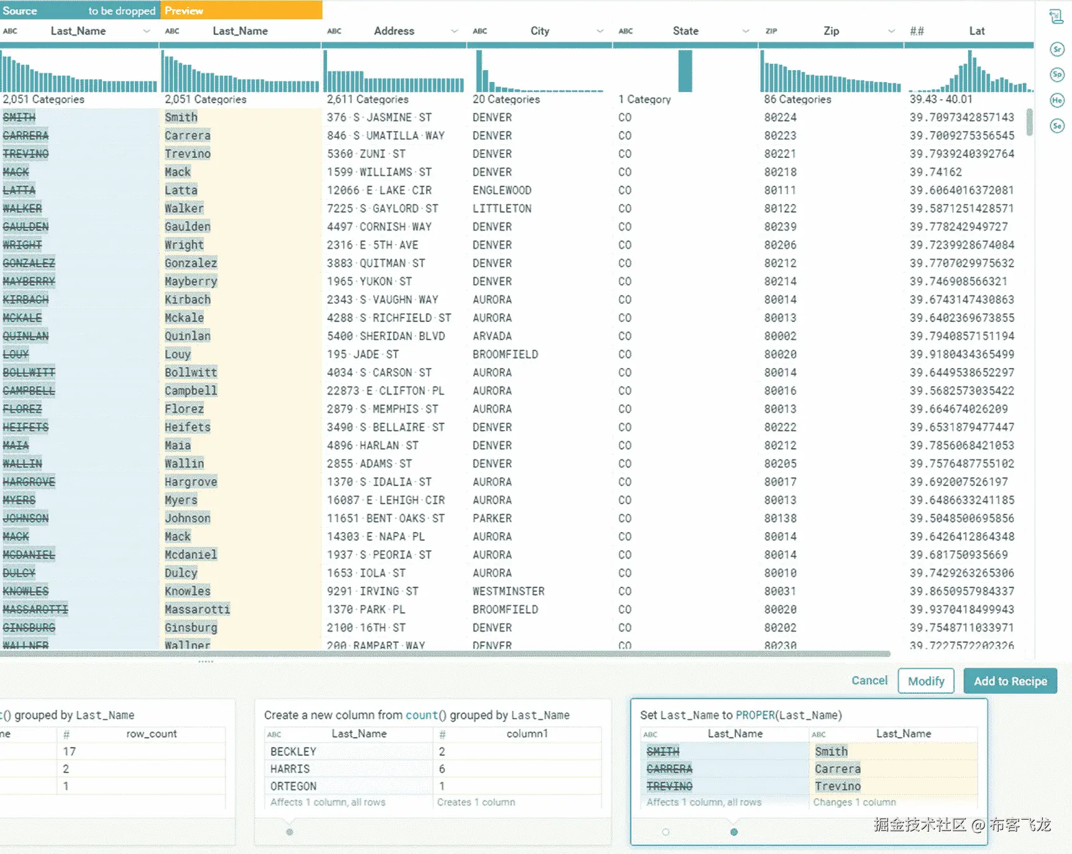
Task: Click the horizontal scrollbar below the data grid
Action: click(446, 653)
